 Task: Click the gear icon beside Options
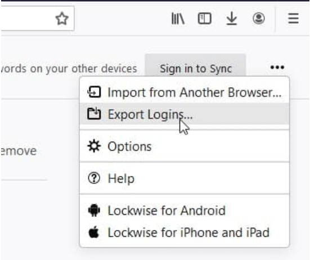94,146
